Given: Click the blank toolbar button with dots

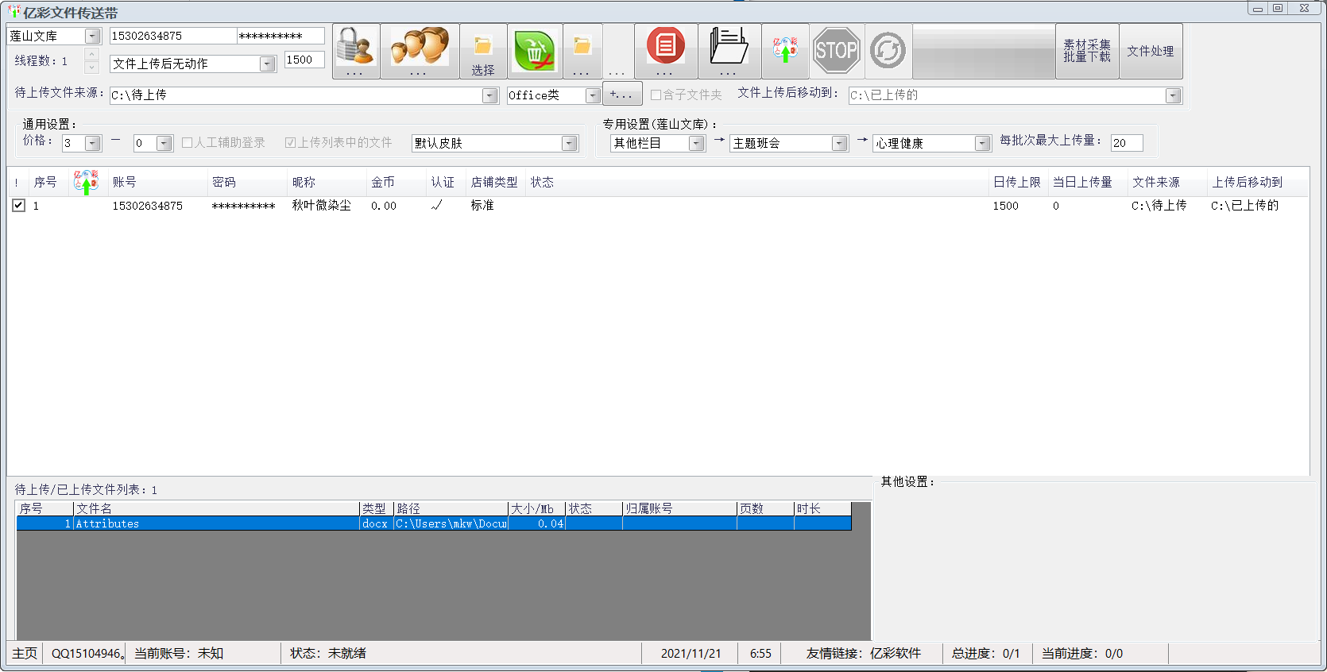Looking at the screenshot, I should [x=618, y=51].
